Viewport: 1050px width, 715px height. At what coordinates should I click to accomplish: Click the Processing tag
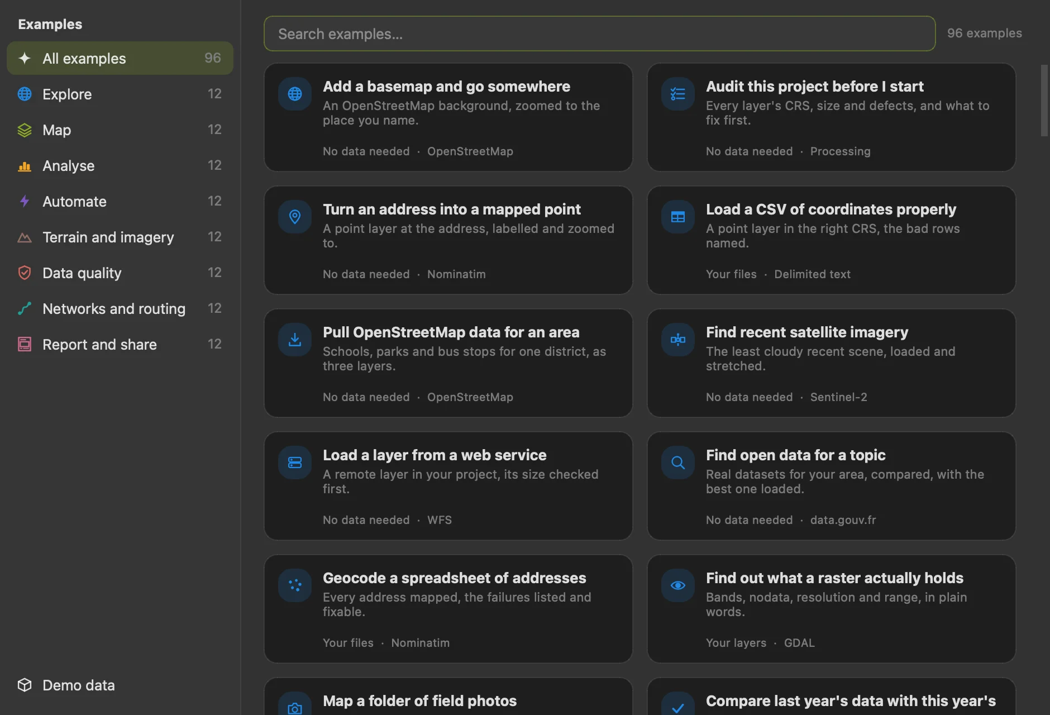click(x=840, y=151)
